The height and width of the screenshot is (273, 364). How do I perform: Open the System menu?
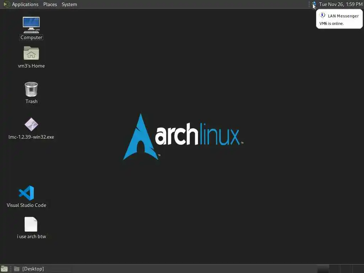tap(69, 4)
